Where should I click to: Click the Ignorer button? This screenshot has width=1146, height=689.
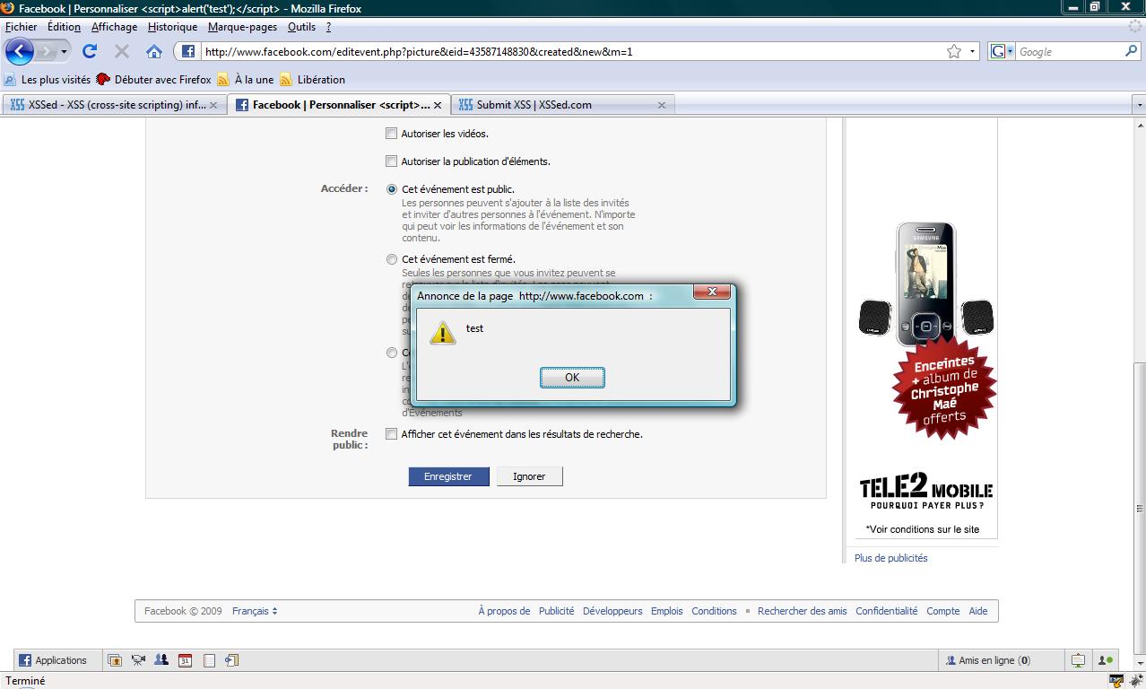529,476
